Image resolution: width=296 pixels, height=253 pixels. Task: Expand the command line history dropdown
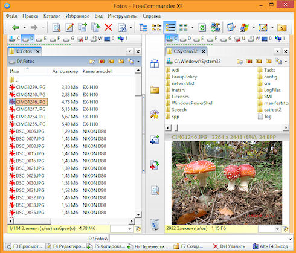click(290, 239)
